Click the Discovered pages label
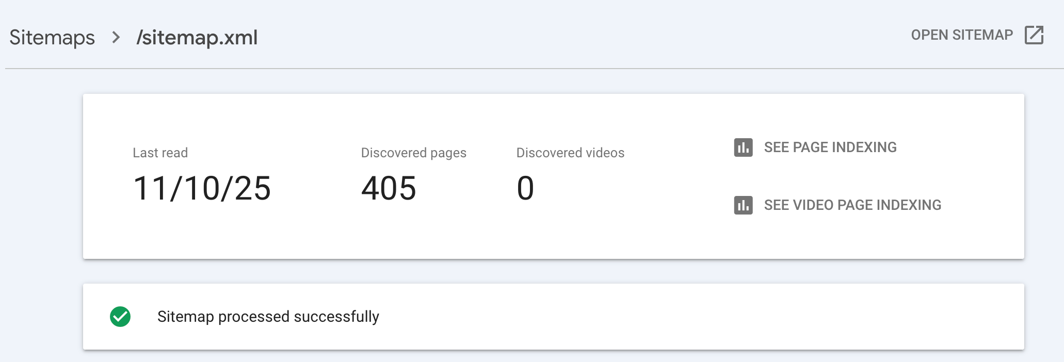 click(x=413, y=153)
